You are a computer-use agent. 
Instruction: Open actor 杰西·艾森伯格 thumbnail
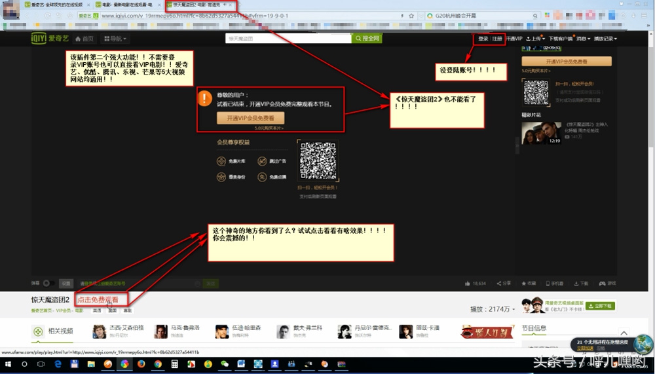coord(99,331)
